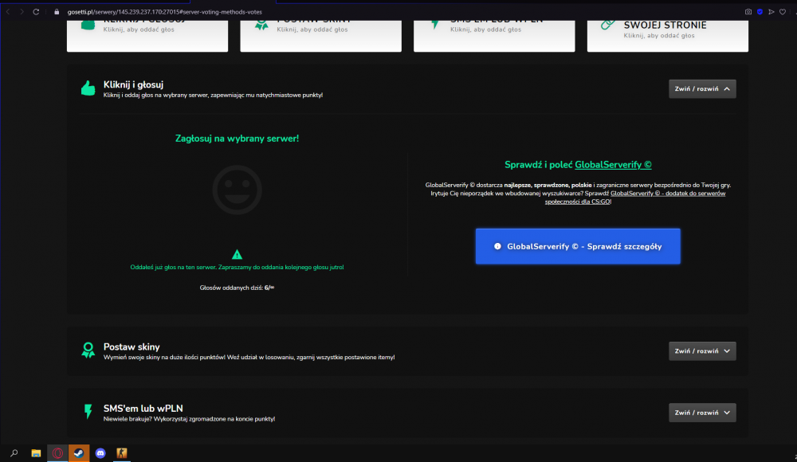Click the Głosów oddanych dziś: 6/∞ counter
This screenshot has width=797, height=462.
tap(237, 288)
